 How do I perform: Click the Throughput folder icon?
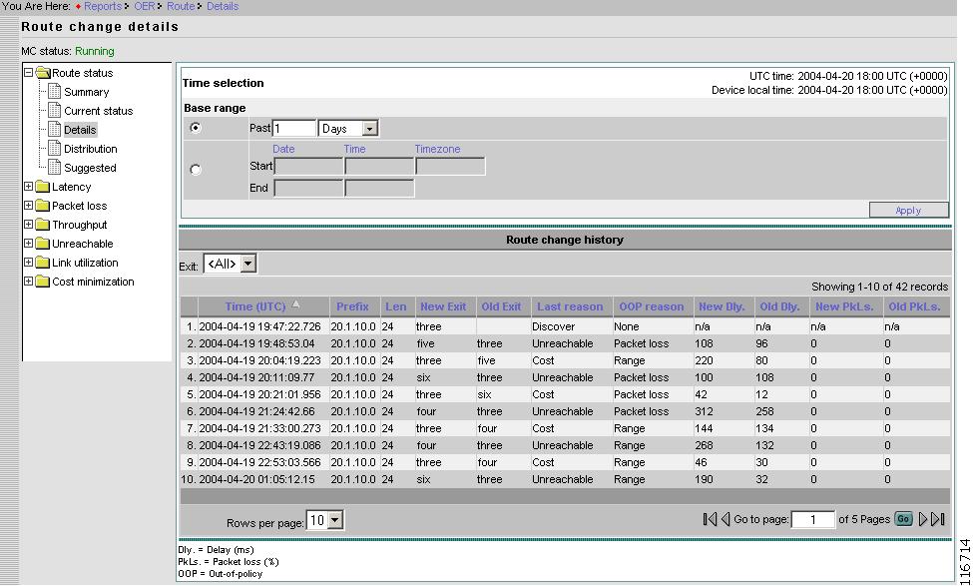click(44, 225)
